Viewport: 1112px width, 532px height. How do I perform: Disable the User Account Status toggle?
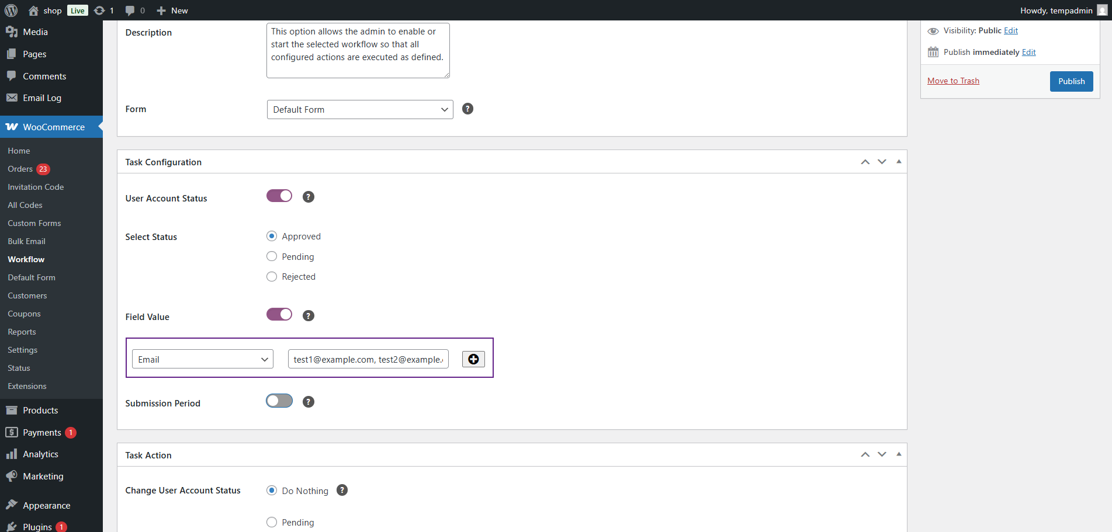[x=279, y=196]
